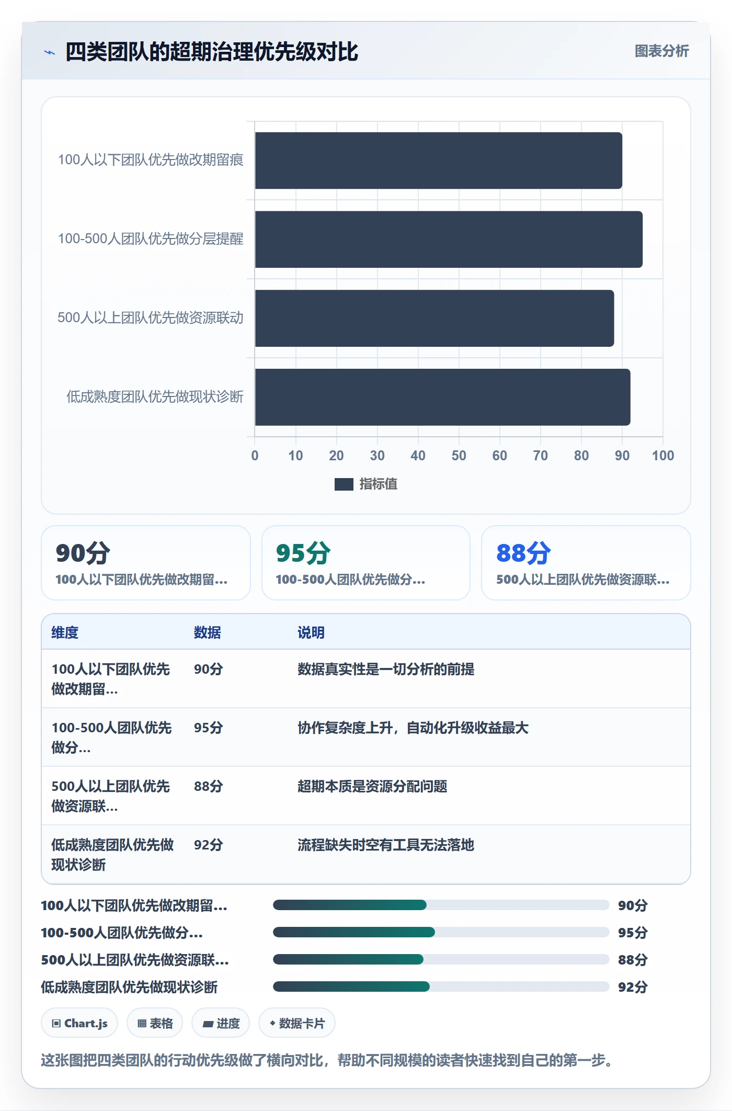
Task: Click the 图表分析 label in the header
Action: pyautogui.click(x=661, y=51)
